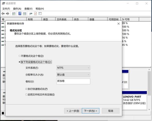Screen dimensions: 152x121
Task: Open the list view settings toolbar icon
Action: pos(40,13)
